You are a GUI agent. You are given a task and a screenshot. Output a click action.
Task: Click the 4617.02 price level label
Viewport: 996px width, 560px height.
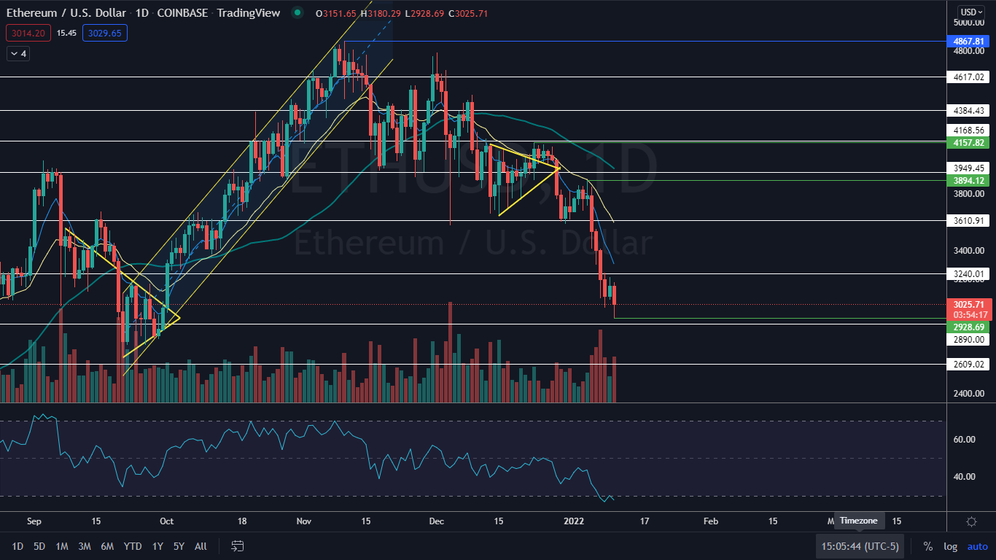[969, 77]
